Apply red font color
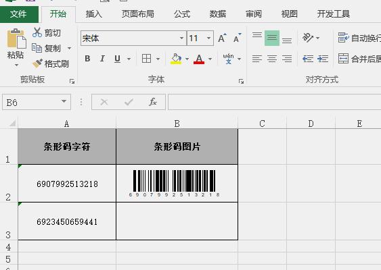The height and width of the screenshot is (270, 381). (199, 59)
